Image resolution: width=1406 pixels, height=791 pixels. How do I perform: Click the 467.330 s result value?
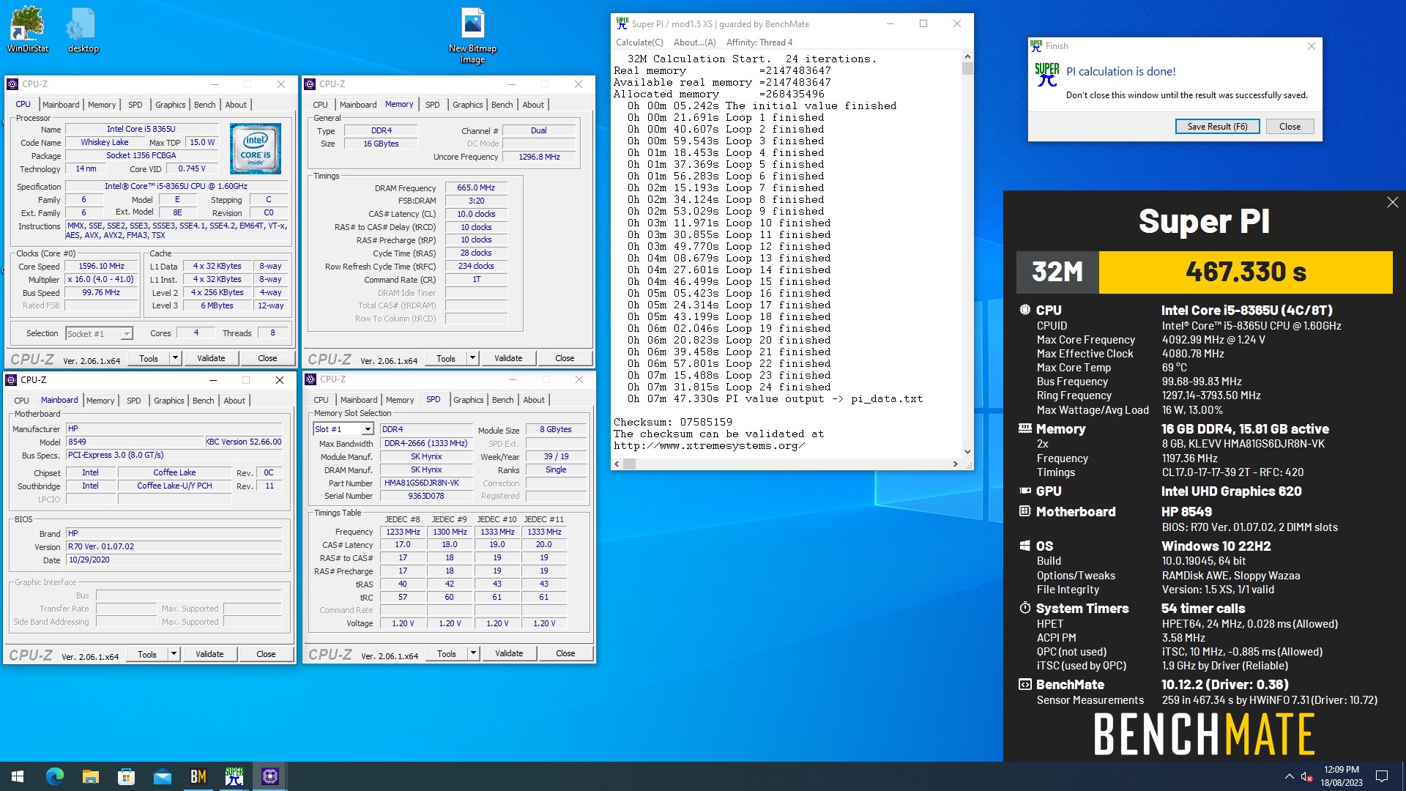1246,272
